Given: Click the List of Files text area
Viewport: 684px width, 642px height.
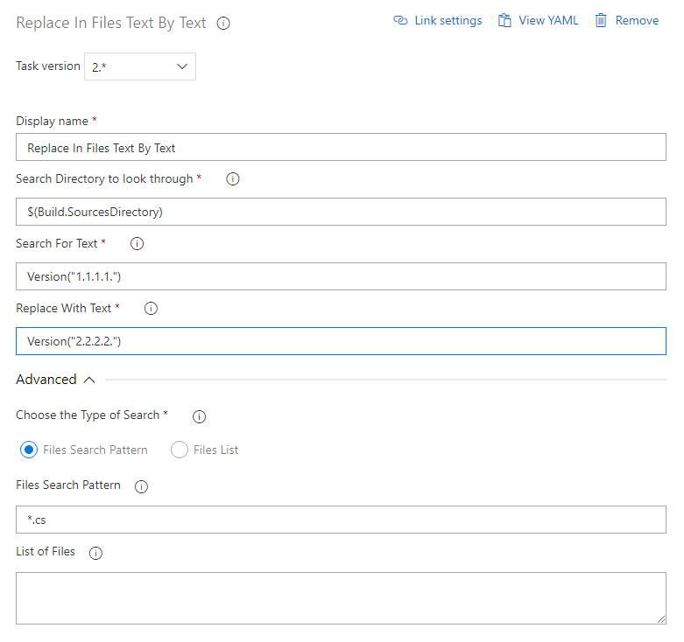Looking at the screenshot, I should click(342, 598).
